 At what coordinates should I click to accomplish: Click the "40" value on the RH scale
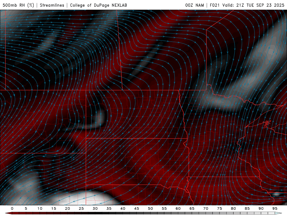(x=123, y=209)
